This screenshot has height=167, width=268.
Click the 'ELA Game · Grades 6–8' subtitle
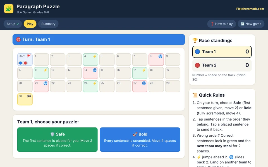(33, 13)
